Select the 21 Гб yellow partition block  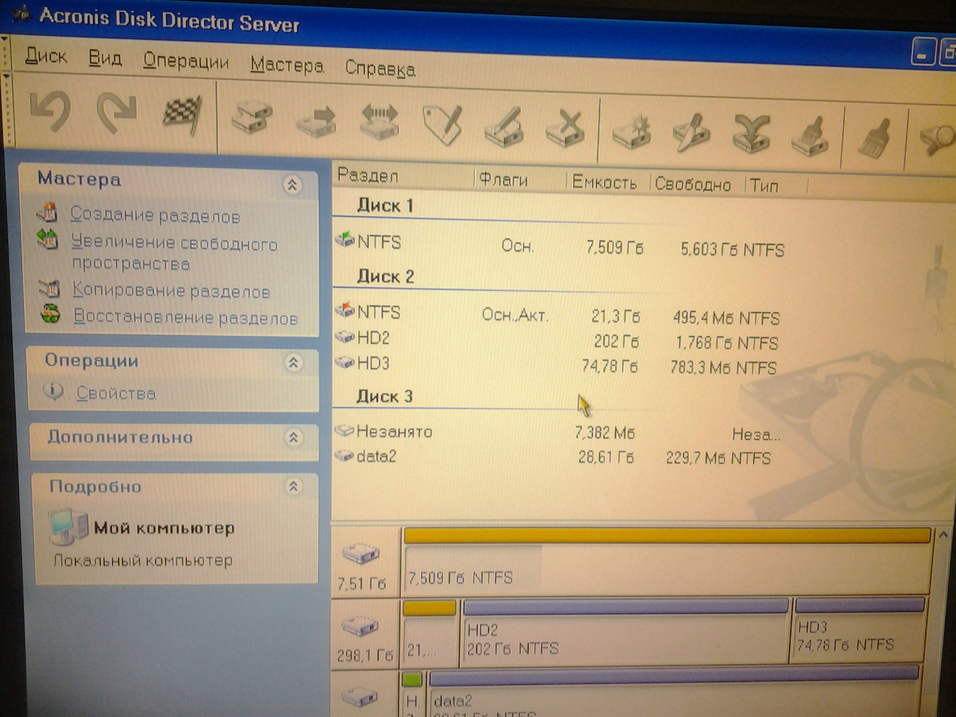tap(429, 633)
